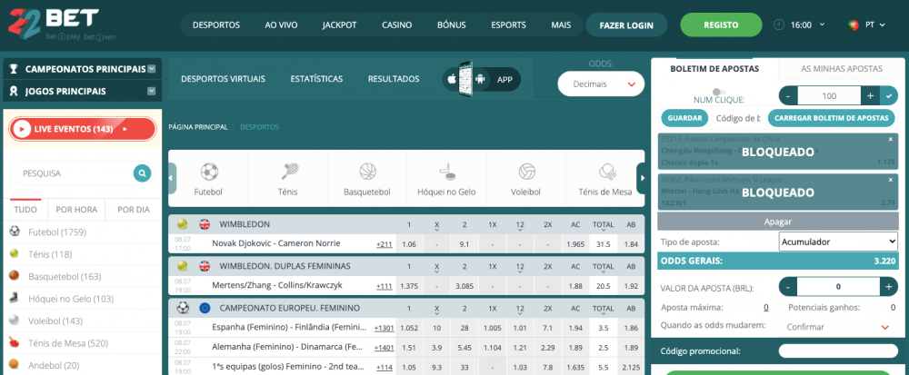This screenshot has height=375, width=909.
Task: Switch to As Minhas Apostas tab
Action: [842, 68]
